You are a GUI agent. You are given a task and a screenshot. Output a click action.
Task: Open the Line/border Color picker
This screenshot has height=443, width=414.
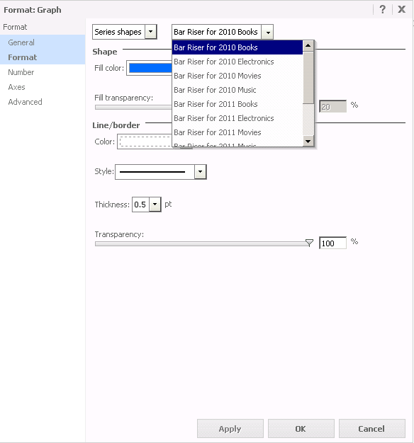145,142
